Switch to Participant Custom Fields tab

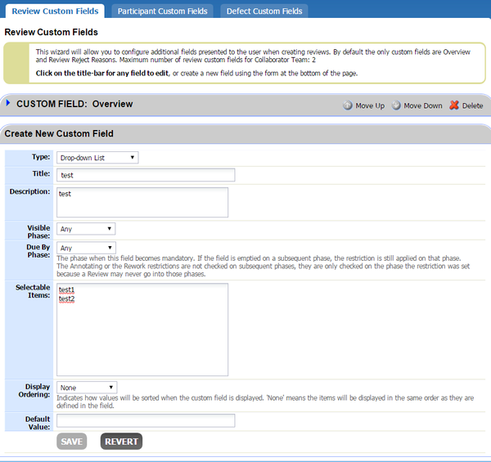pyautogui.click(x=162, y=11)
